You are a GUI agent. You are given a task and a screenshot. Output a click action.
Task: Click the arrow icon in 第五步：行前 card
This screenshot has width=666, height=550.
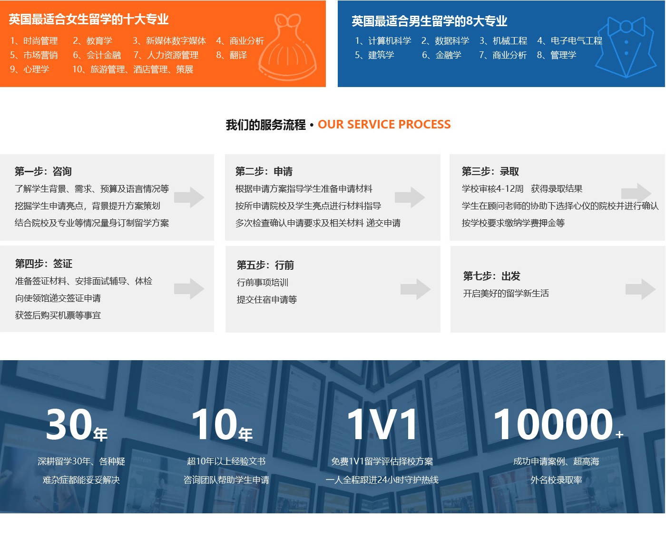point(415,289)
